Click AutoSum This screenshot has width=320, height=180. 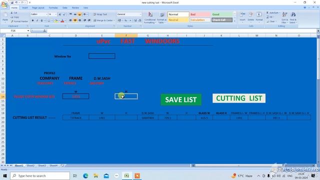click(273, 13)
